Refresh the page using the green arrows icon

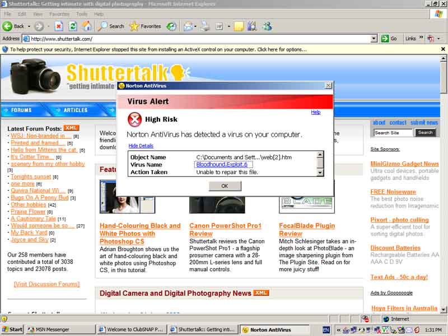coord(73,26)
